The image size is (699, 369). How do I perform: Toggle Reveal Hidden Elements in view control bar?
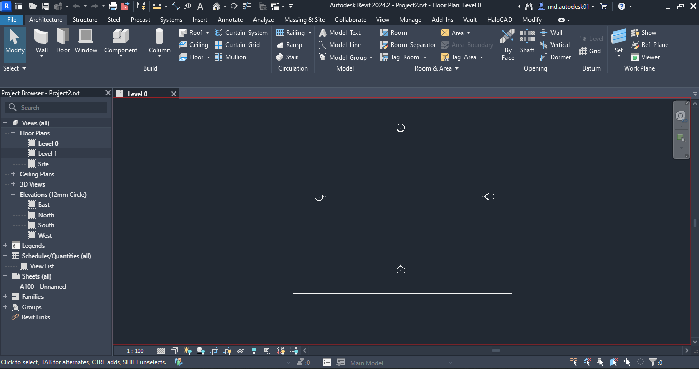click(x=253, y=351)
